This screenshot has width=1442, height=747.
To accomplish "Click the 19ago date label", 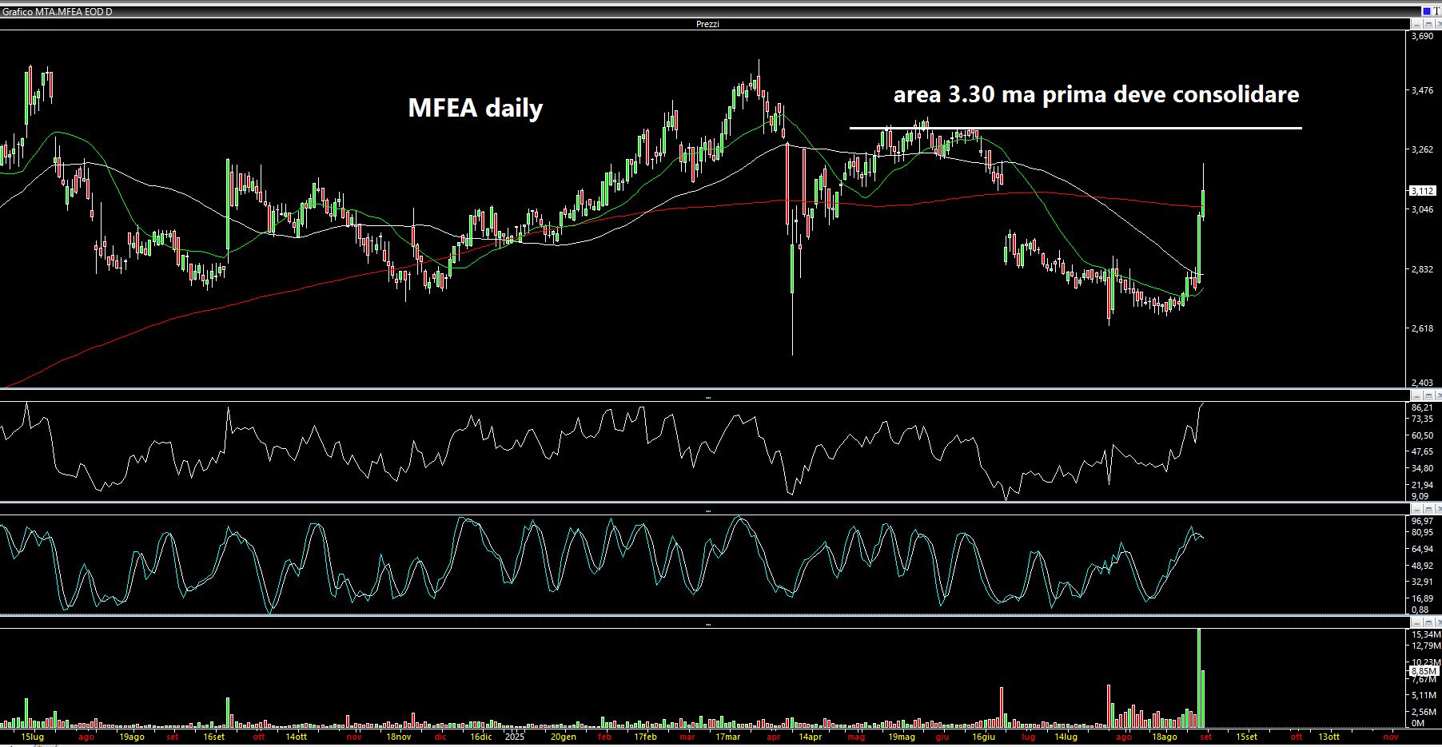I will coord(132,737).
